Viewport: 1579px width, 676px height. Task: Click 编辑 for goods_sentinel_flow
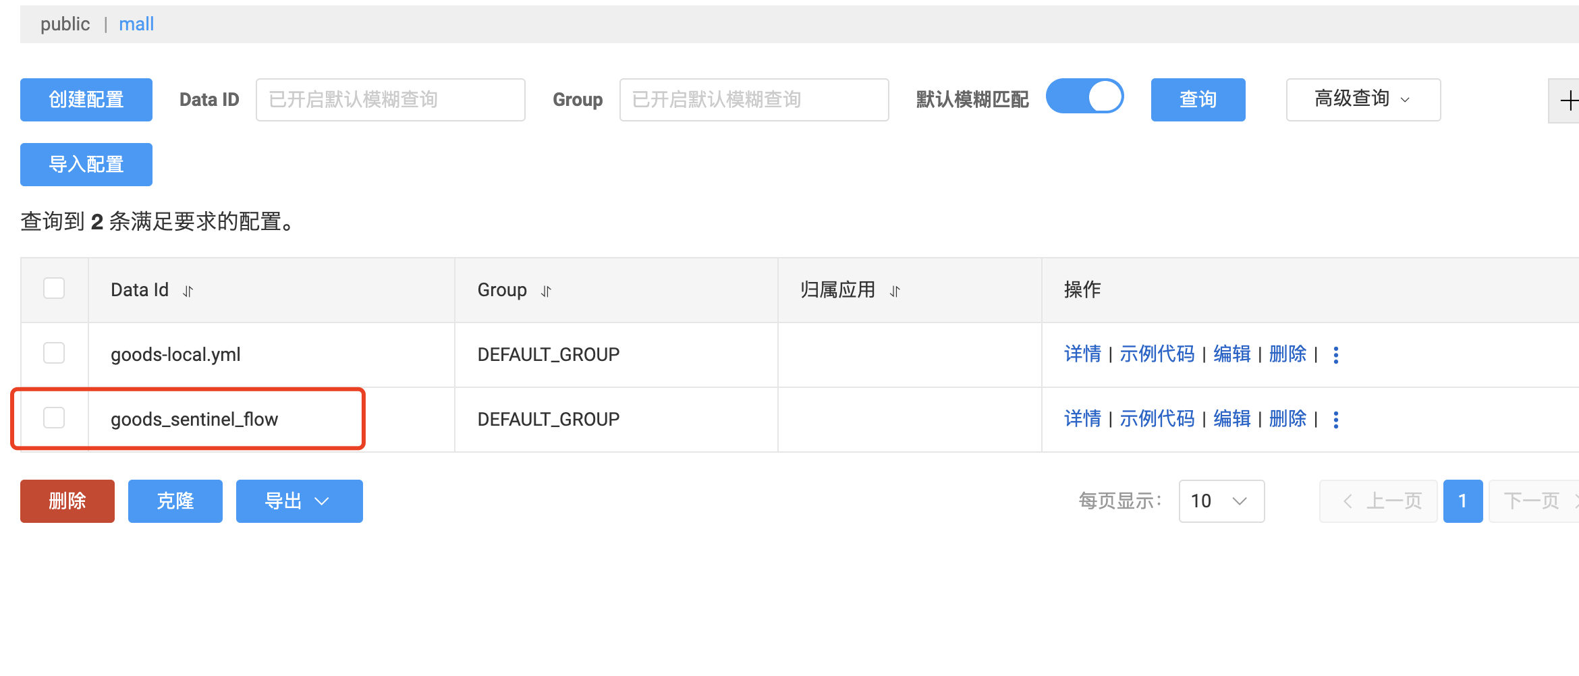[1231, 419]
